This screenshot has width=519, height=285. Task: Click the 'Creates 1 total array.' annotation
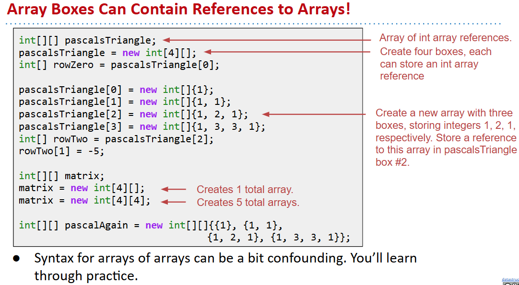click(x=245, y=190)
